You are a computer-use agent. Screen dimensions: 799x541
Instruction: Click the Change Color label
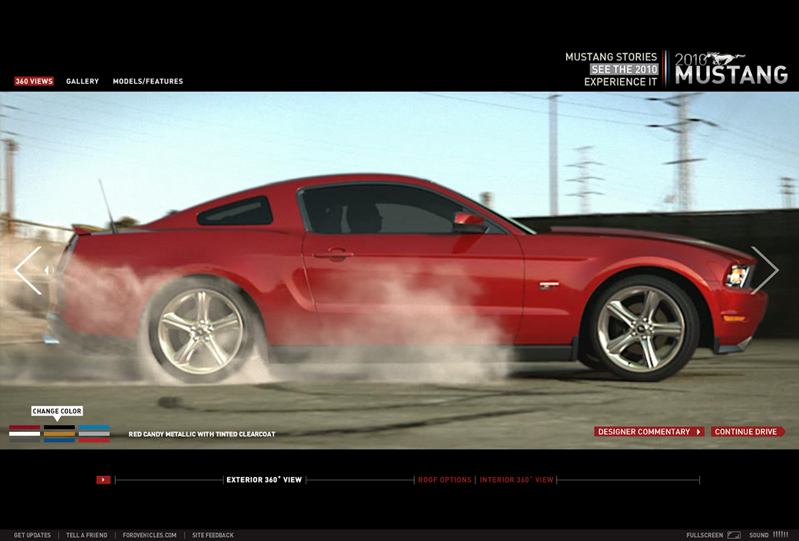point(57,411)
